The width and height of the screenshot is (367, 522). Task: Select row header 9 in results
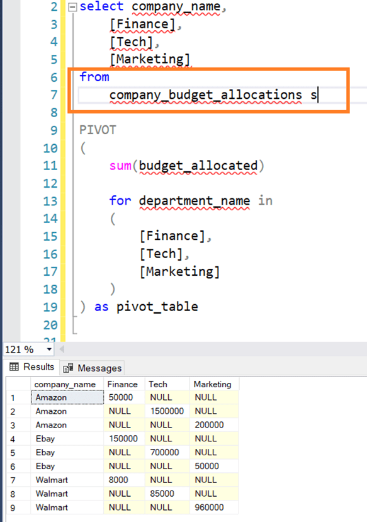(x=18, y=508)
